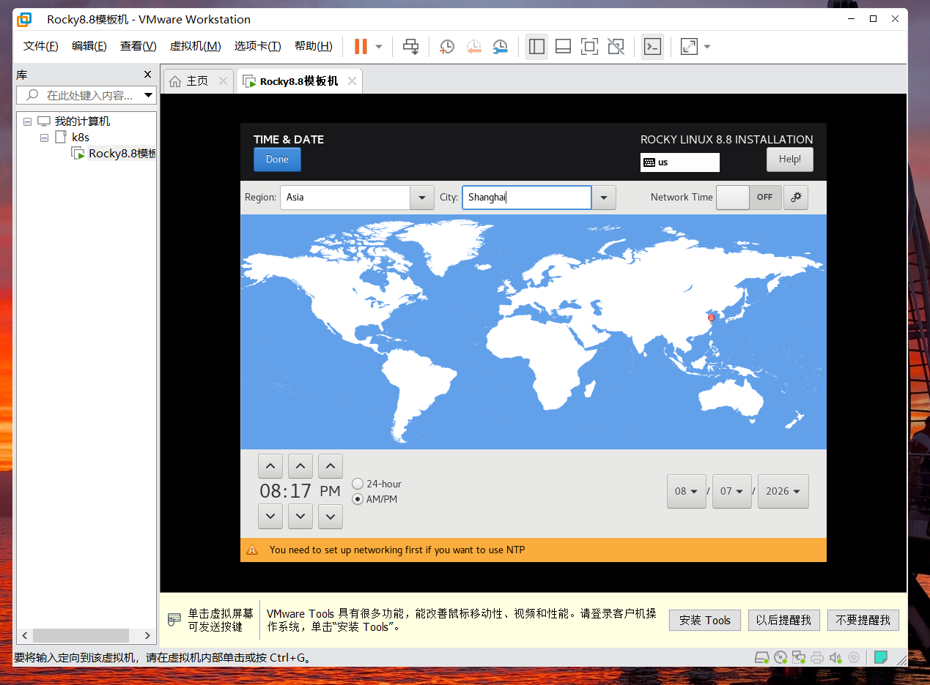Viewport: 930px width, 685px height.
Task: Switch AM/PM with the down arrow
Action: point(331,516)
